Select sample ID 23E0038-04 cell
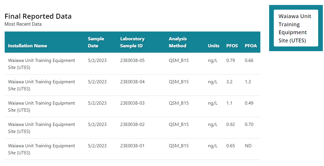This screenshot has width=324, height=166. pos(132,82)
